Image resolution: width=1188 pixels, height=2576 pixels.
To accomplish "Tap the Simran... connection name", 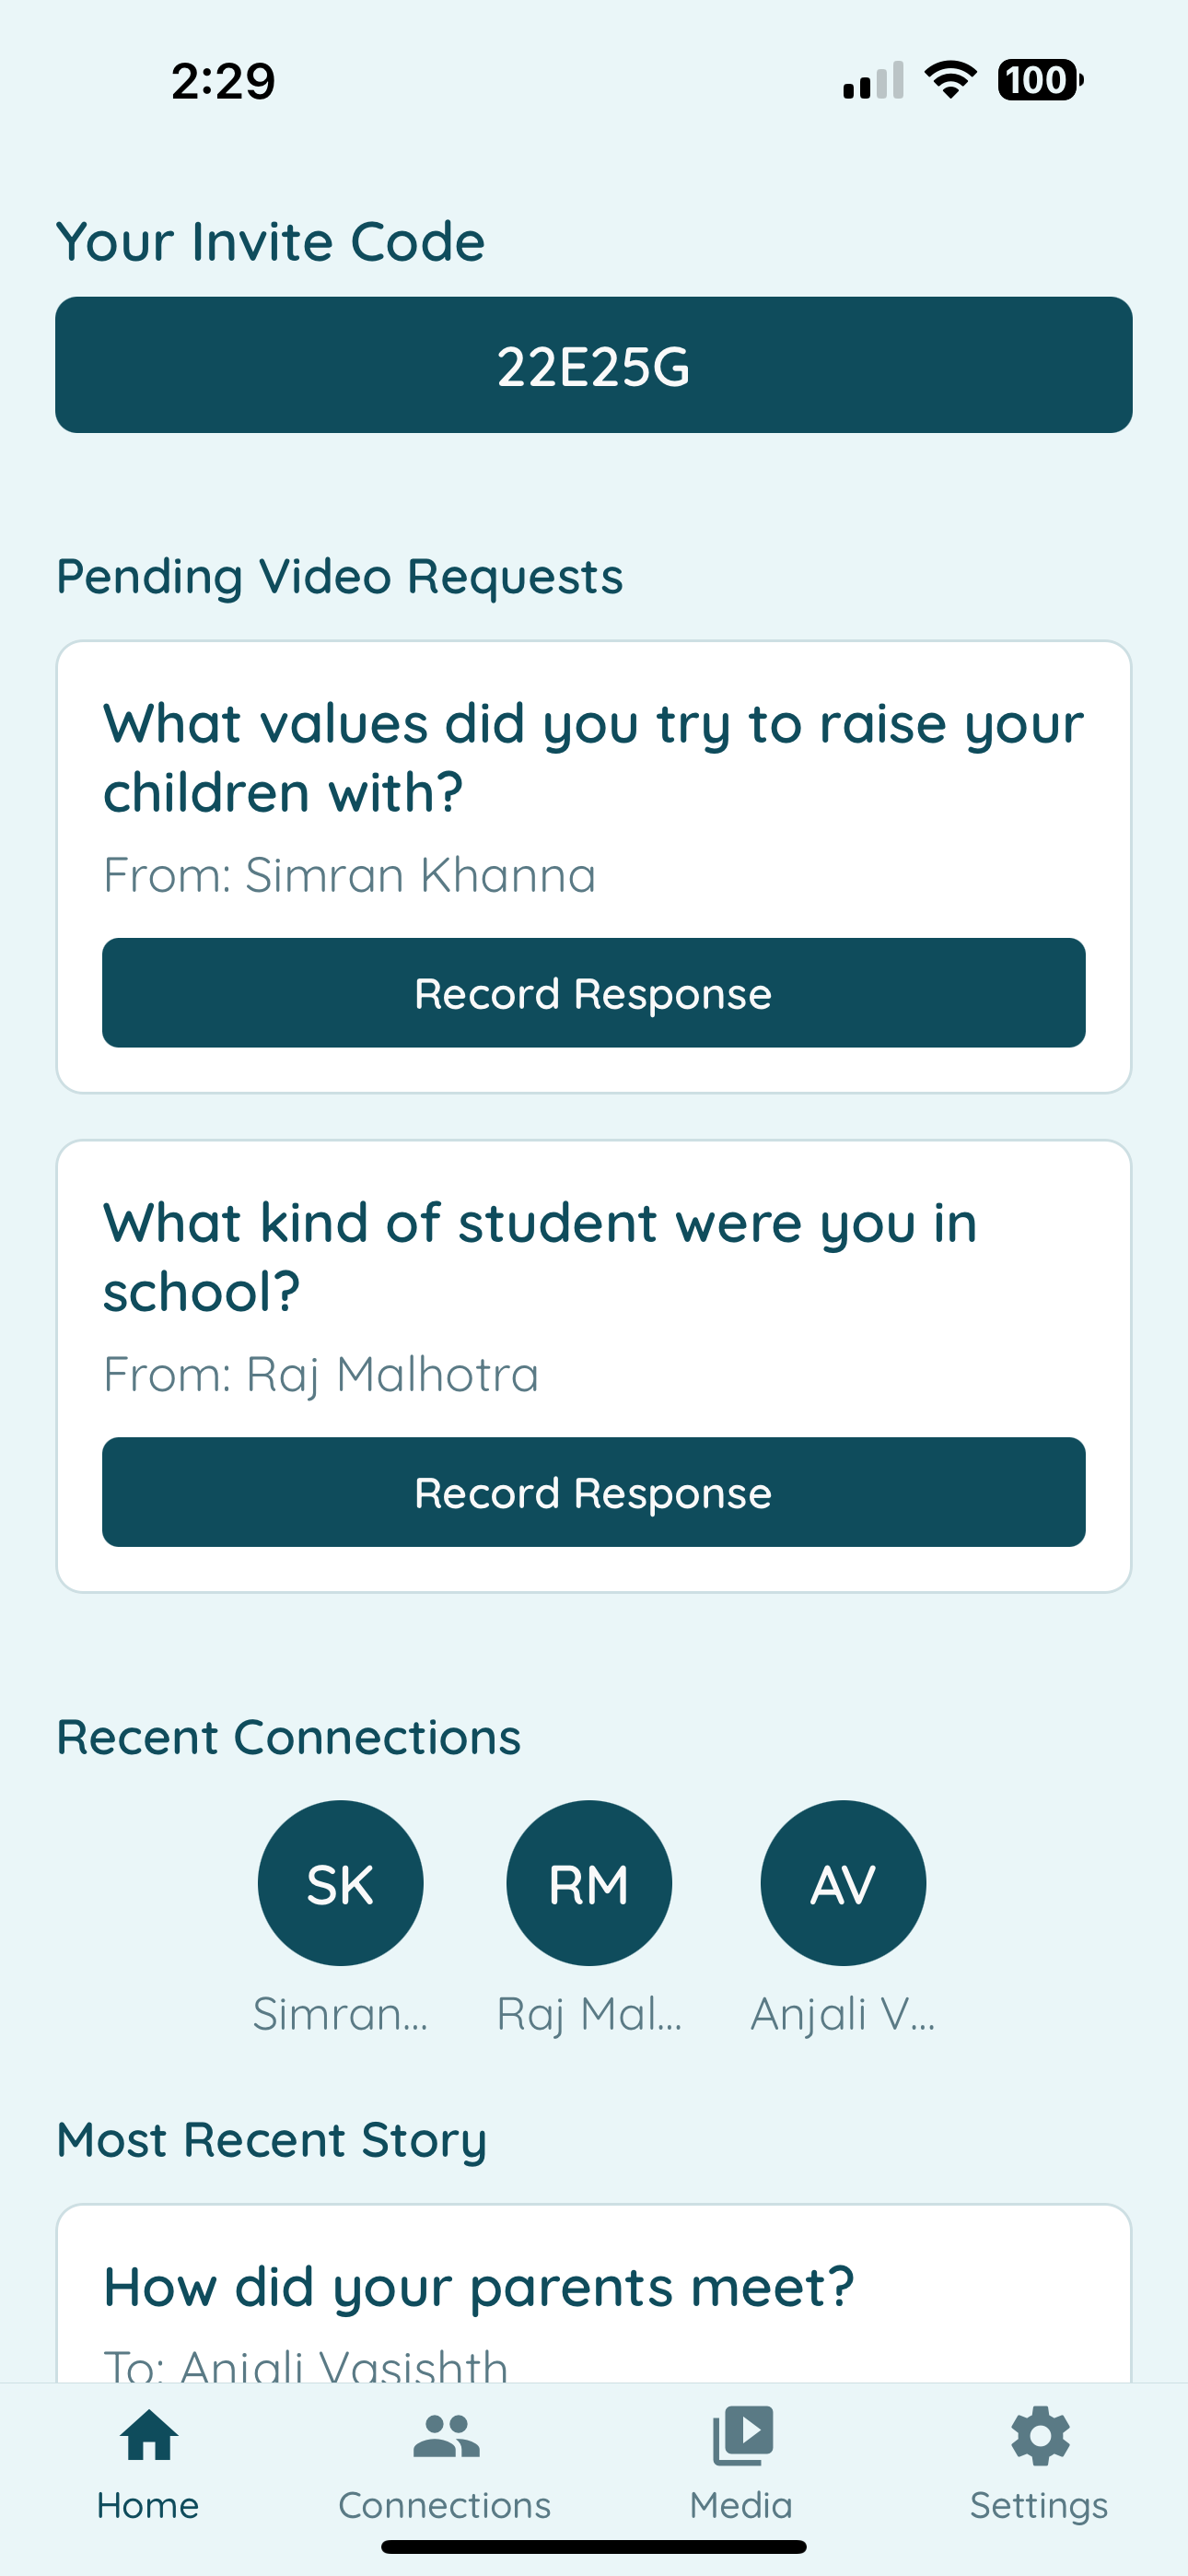I will pyautogui.click(x=340, y=2014).
